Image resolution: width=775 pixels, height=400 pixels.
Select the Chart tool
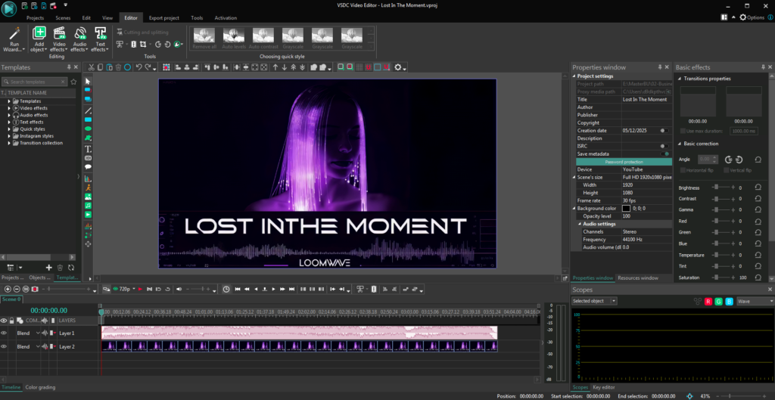pos(88,178)
